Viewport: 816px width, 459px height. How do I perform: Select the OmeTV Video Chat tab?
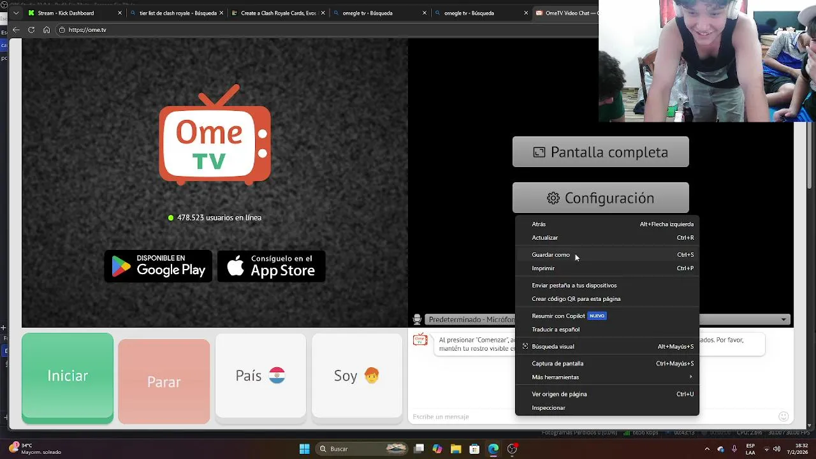[566, 13]
